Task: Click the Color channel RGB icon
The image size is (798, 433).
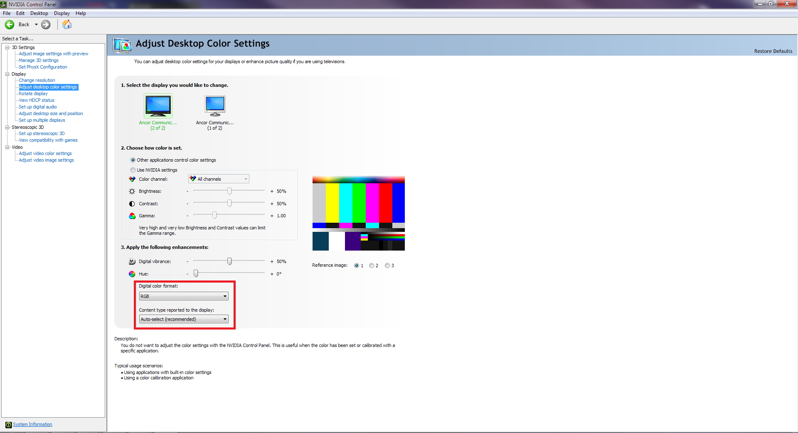Action: [x=132, y=179]
